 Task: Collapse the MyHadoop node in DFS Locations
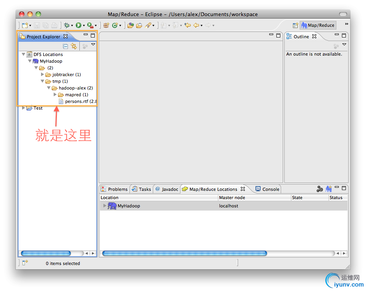pos(30,61)
